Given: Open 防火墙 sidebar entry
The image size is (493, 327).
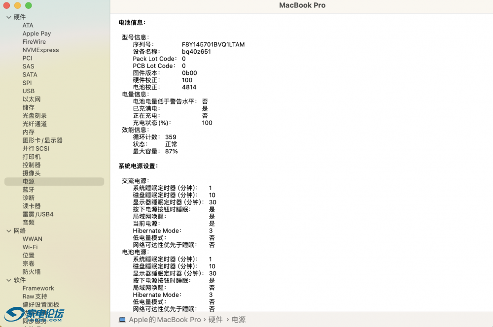Looking at the screenshot, I should [32, 272].
